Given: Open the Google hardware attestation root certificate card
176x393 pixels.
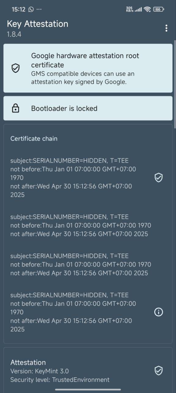Looking at the screenshot, I should click(x=88, y=68).
